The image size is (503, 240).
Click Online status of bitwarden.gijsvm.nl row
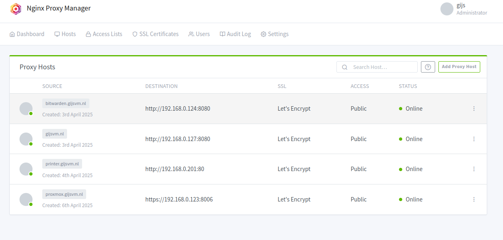[x=411, y=109]
